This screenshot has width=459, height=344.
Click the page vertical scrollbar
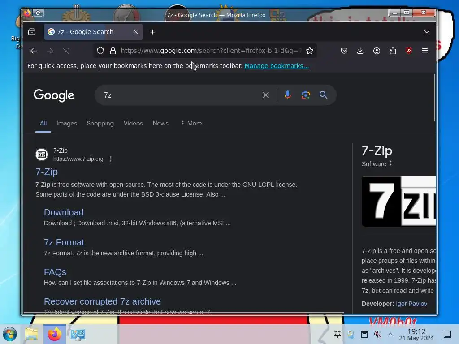[x=434, y=98]
